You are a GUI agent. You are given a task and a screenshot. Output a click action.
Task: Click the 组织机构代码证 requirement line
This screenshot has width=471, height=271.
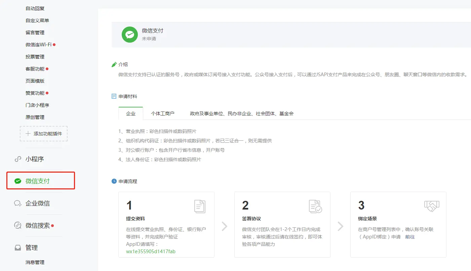point(195,141)
